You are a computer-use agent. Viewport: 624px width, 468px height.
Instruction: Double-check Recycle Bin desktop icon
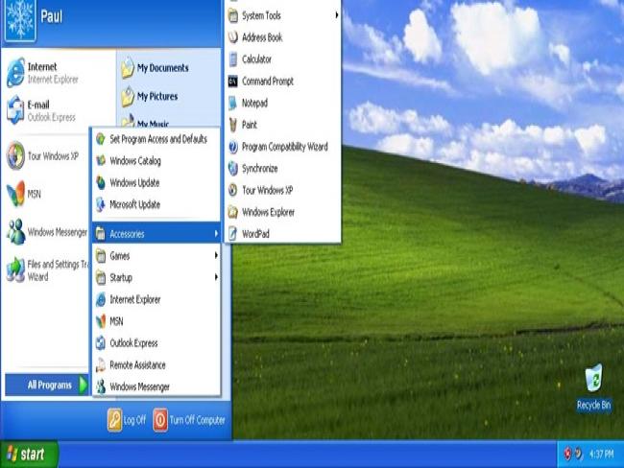click(593, 386)
